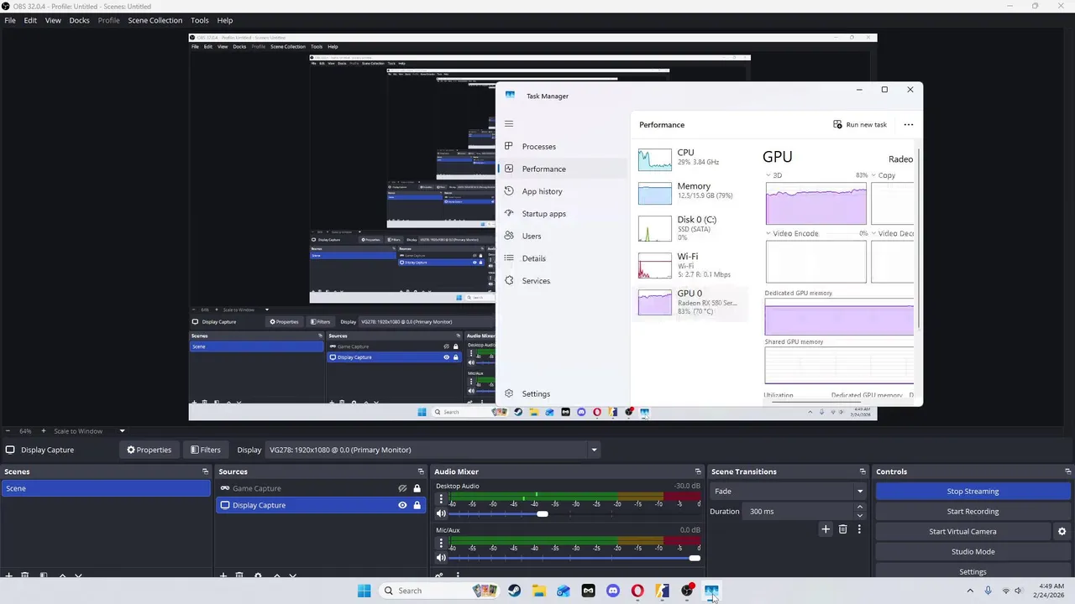1075x604 pixels.
Task: Open Task Manager hamburger navigation menu
Action: click(508, 124)
